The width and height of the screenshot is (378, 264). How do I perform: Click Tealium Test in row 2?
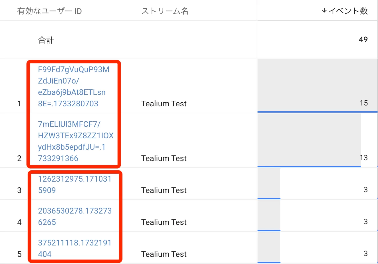[x=164, y=158]
